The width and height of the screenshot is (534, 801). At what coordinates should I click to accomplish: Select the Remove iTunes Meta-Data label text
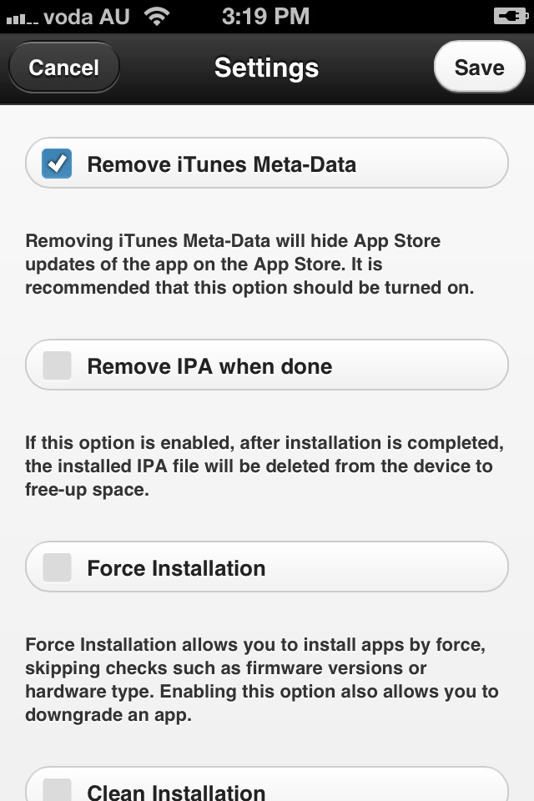tap(222, 164)
